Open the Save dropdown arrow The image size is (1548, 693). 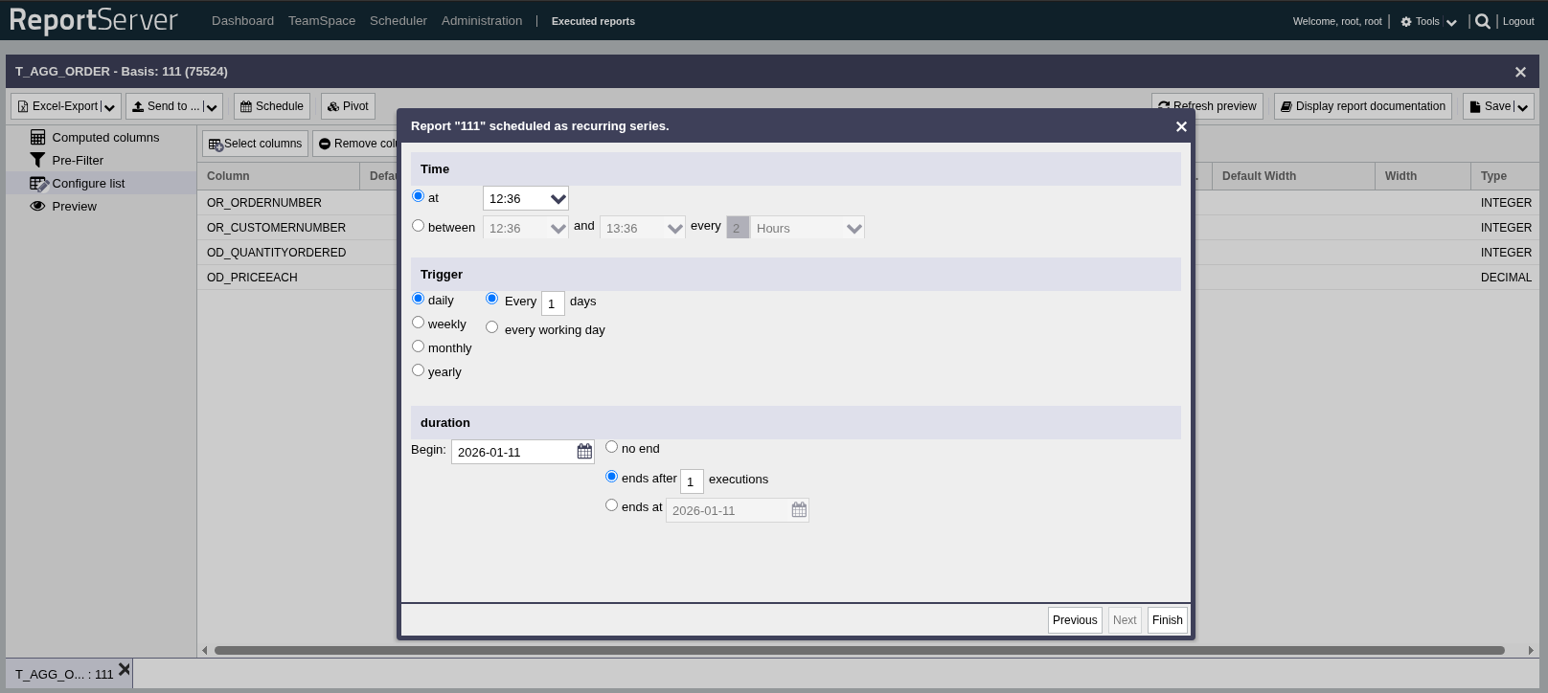(x=1522, y=107)
